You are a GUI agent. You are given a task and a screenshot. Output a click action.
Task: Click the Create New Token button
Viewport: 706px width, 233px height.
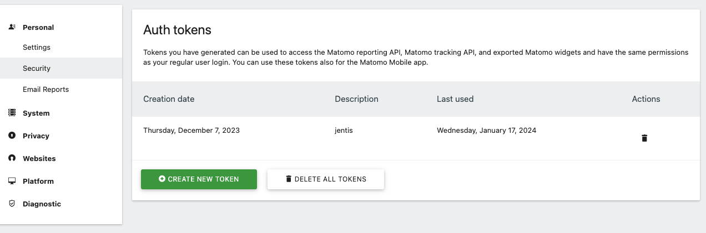pyautogui.click(x=199, y=179)
